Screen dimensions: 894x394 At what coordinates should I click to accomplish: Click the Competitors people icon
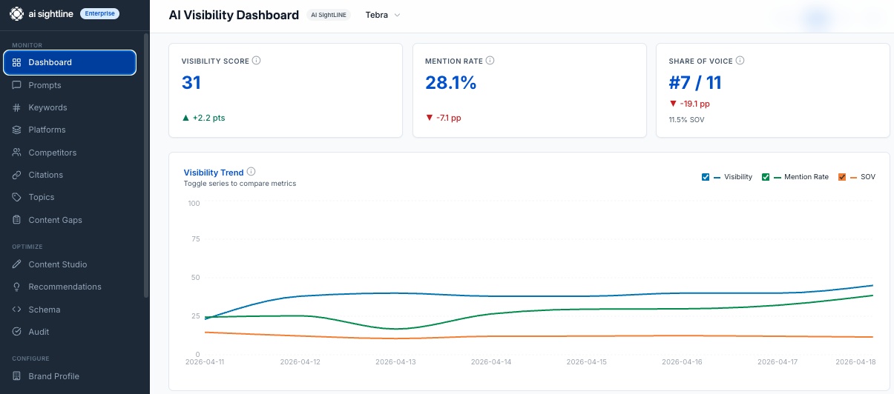click(x=16, y=153)
